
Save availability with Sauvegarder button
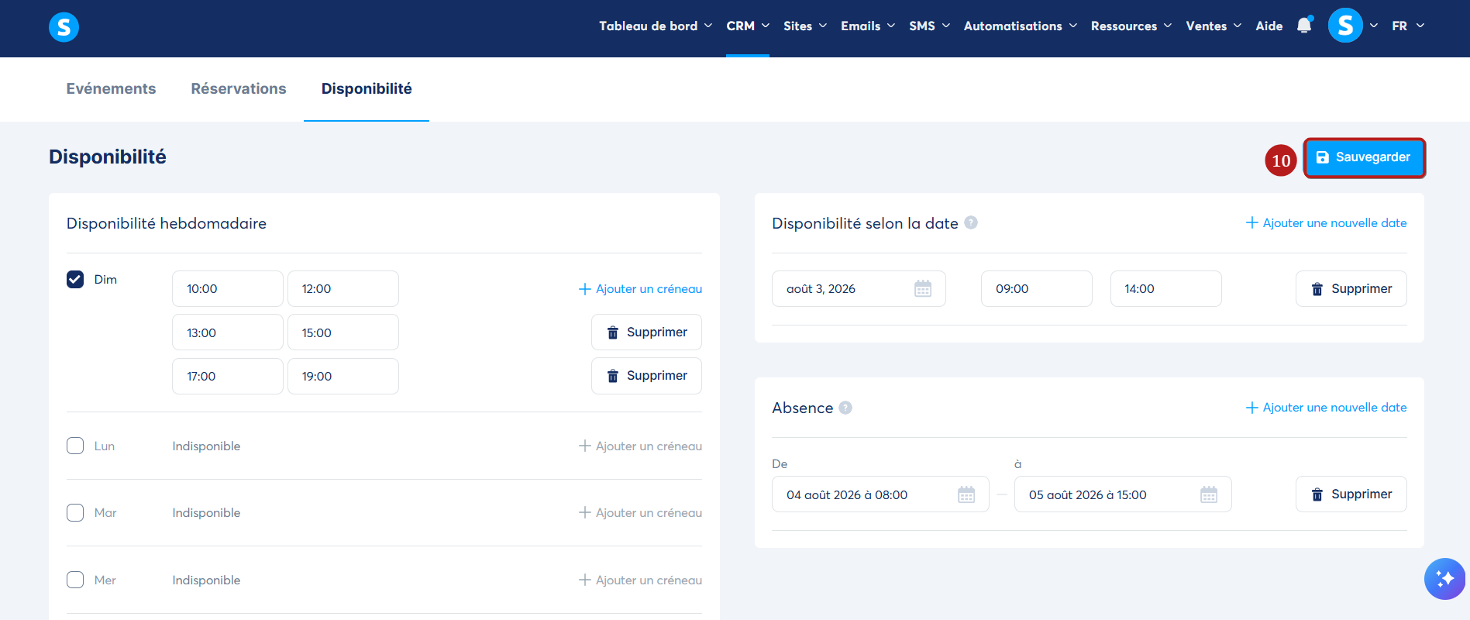tap(1364, 157)
